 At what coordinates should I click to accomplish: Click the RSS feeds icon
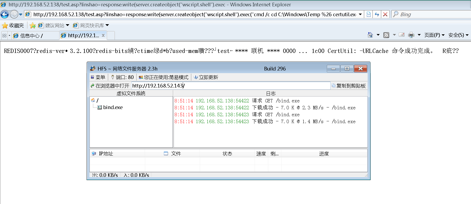(x=386, y=35)
